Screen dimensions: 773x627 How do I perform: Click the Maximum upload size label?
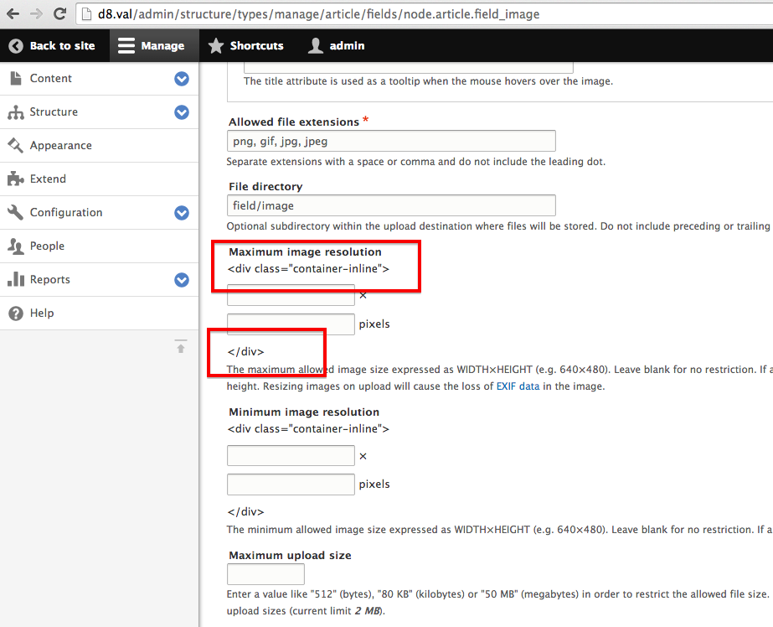point(290,556)
